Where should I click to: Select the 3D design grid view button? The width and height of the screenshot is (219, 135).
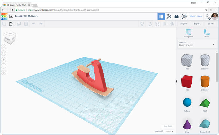161,17
